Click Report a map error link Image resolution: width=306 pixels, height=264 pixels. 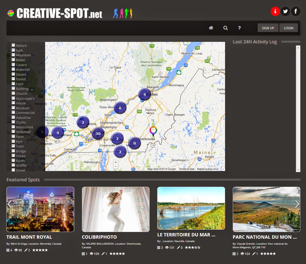(x=208, y=169)
